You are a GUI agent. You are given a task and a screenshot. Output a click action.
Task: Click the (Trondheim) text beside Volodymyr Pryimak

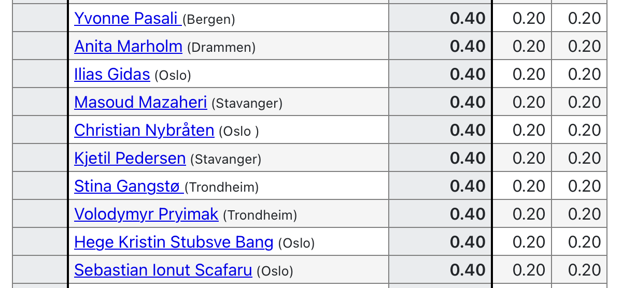click(260, 215)
